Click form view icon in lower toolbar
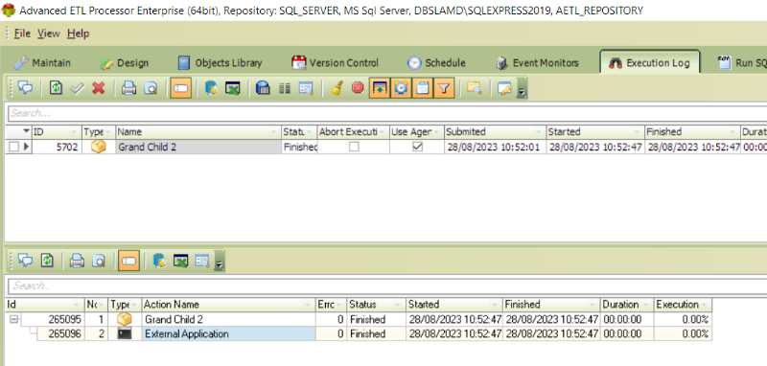The image size is (767, 366). click(202, 261)
